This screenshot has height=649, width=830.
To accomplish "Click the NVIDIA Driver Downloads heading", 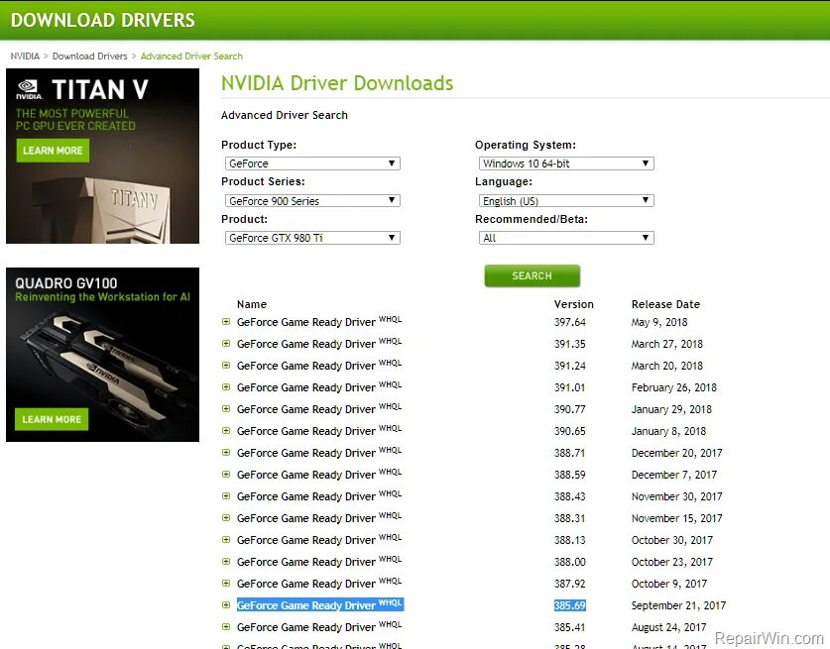I will pyautogui.click(x=337, y=83).
